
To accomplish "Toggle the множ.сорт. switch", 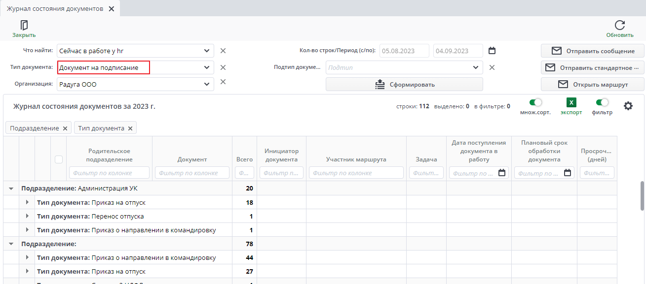I will coord(535,103).
